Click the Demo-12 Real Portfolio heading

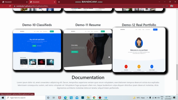[x=139, y=25]
